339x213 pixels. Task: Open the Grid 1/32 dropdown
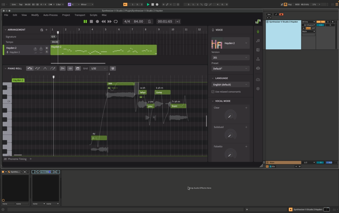click(98, 69)
